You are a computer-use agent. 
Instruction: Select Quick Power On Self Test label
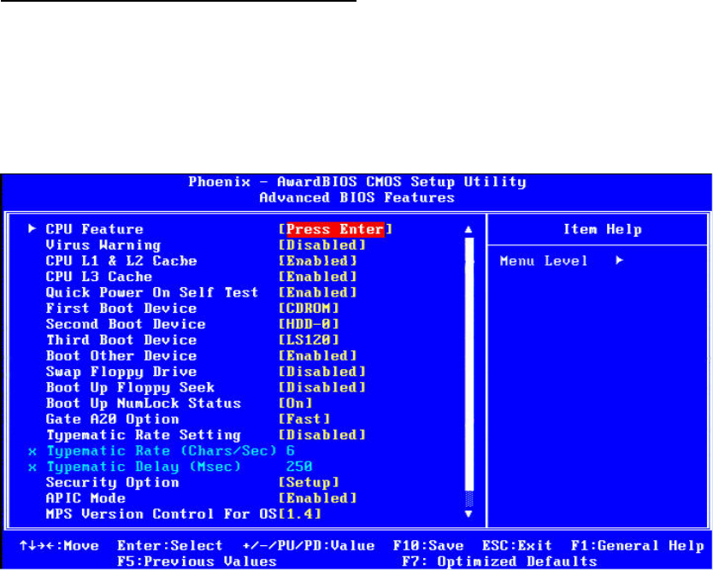point(152,292)
